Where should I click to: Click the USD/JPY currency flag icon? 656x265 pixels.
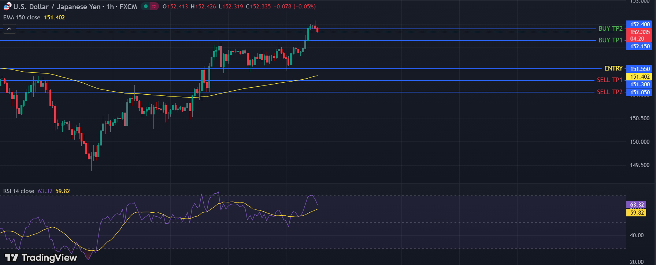tap(7, 6)
